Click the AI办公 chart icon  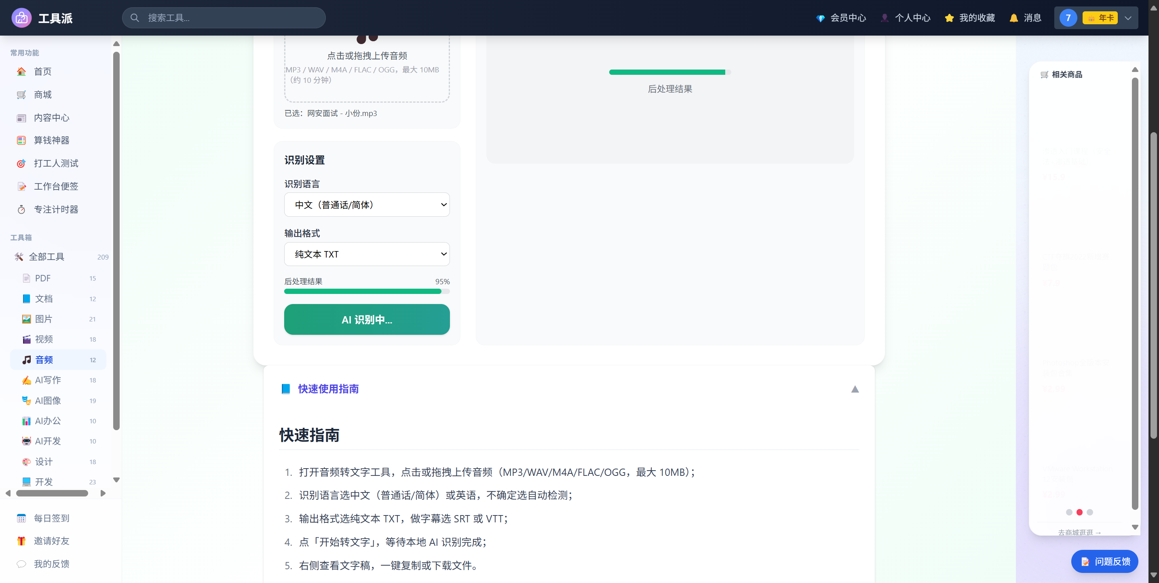coord(27,421)
